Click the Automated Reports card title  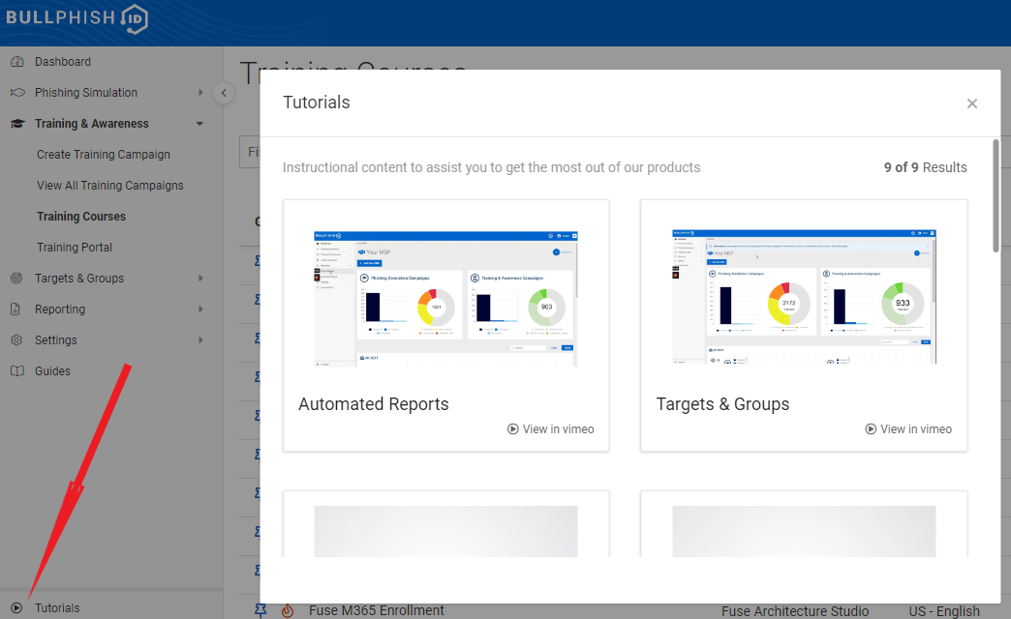pos(374,404)
